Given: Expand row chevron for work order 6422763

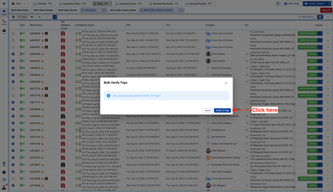Looking at the screenshot, I should click(328, 123).
